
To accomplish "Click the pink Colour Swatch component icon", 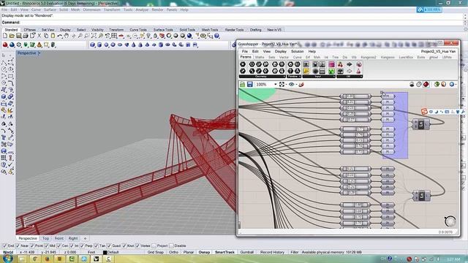I will 331,64.
